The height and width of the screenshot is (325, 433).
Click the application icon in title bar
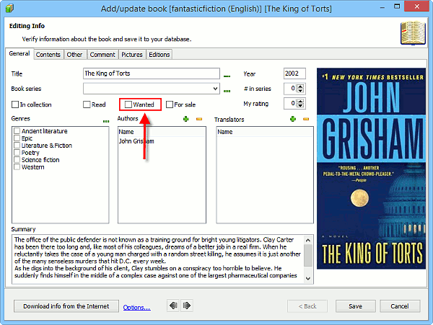[9, 8]
